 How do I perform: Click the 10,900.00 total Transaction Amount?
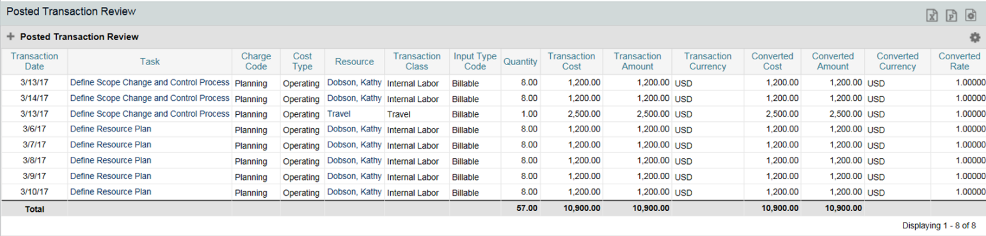[651, 208]
